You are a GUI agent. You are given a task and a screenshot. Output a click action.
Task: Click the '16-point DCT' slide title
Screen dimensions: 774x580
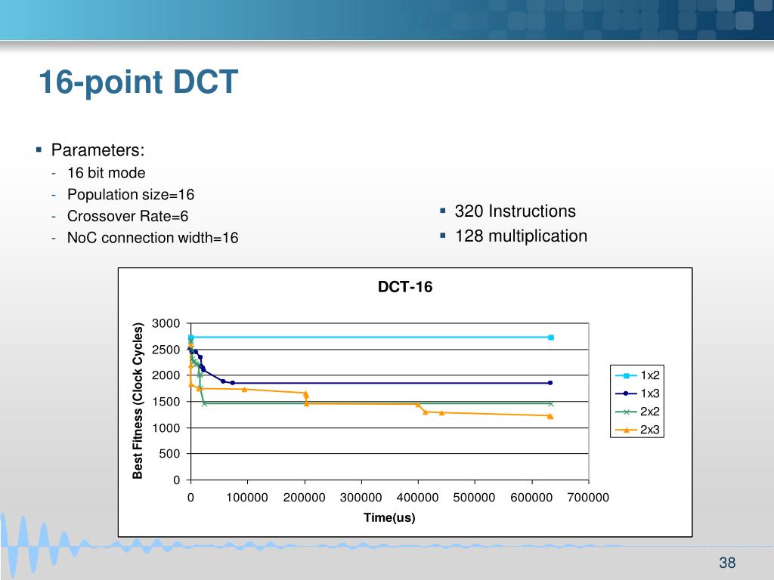pyautogui.click(x=138, y=82)
